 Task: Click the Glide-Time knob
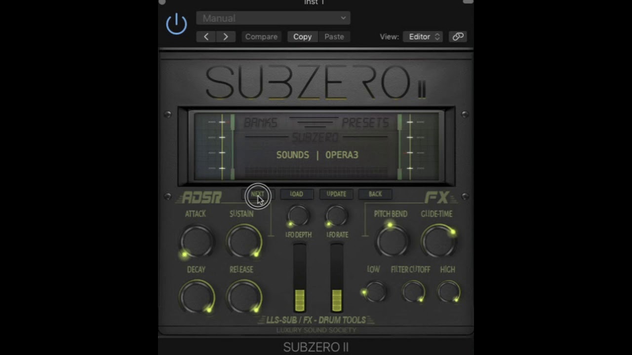coord(438,241)
